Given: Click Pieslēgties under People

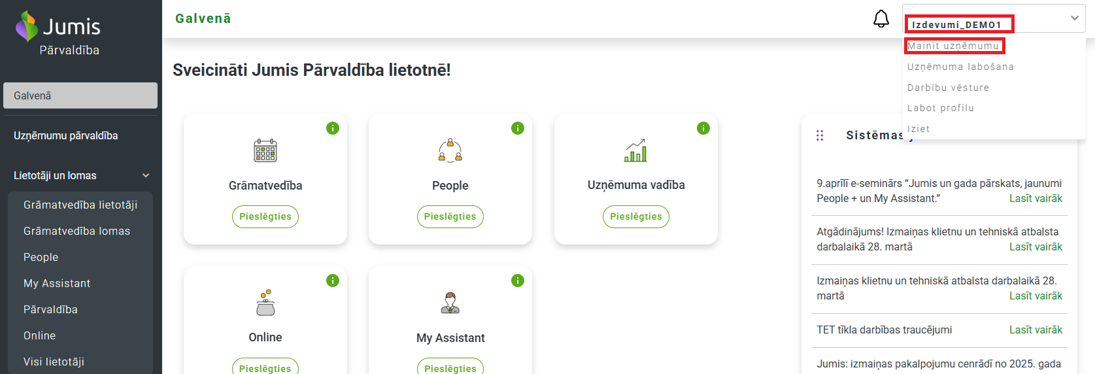Looking at the screenshot, I should [x=450, y=216].
